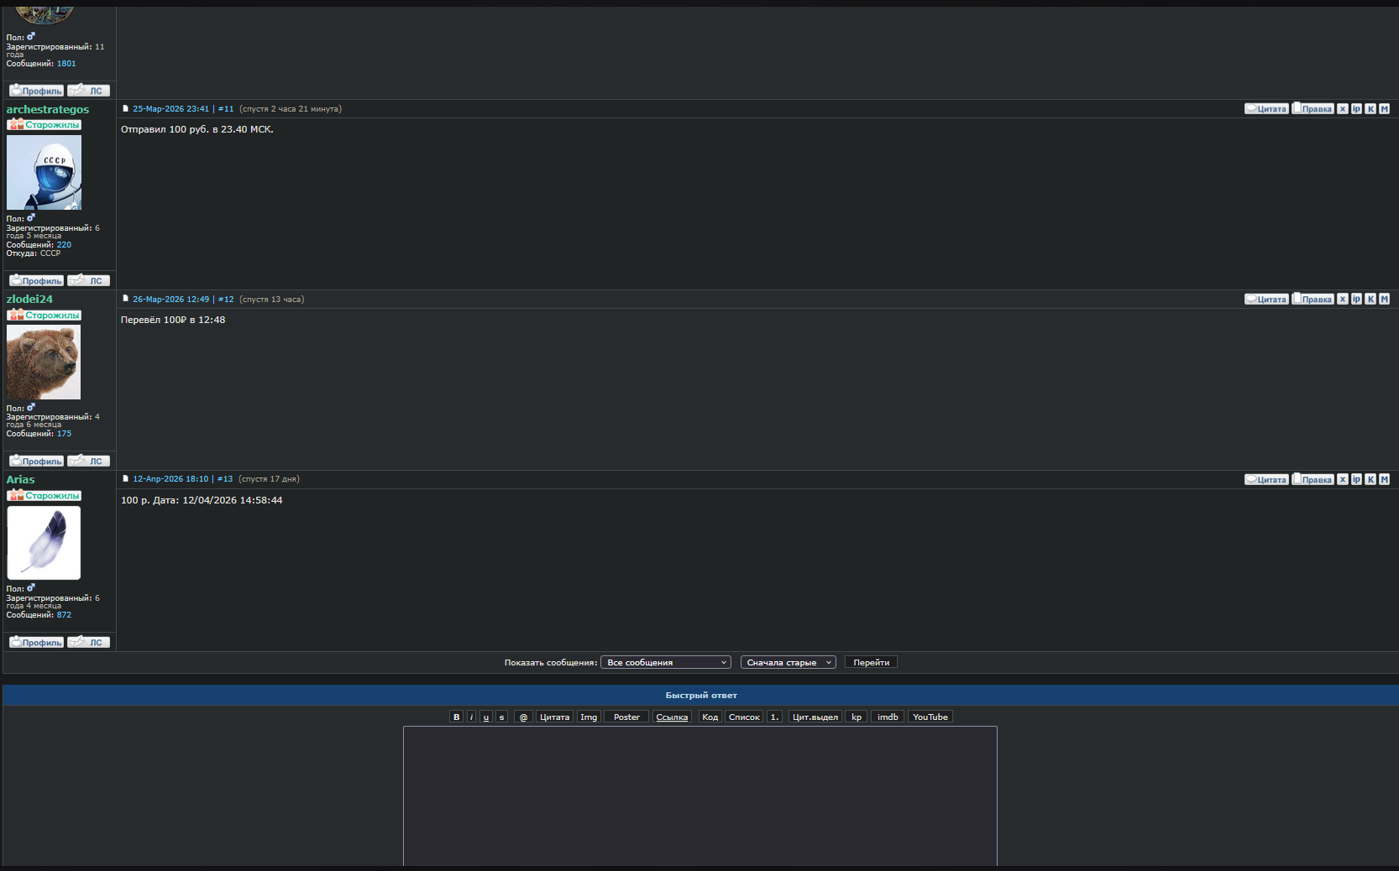Open zlodei24 username link
1399x871 pixels.
pos(29,299)
